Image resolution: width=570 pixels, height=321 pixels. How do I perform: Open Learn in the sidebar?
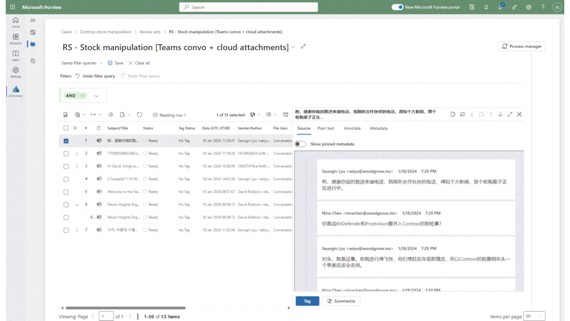tap(15, 55)
